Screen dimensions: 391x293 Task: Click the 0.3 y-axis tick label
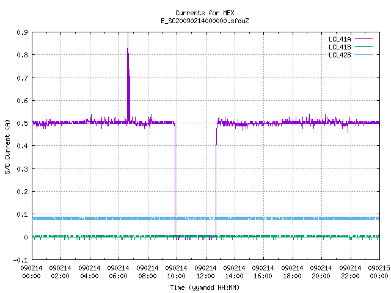point(23,169)
